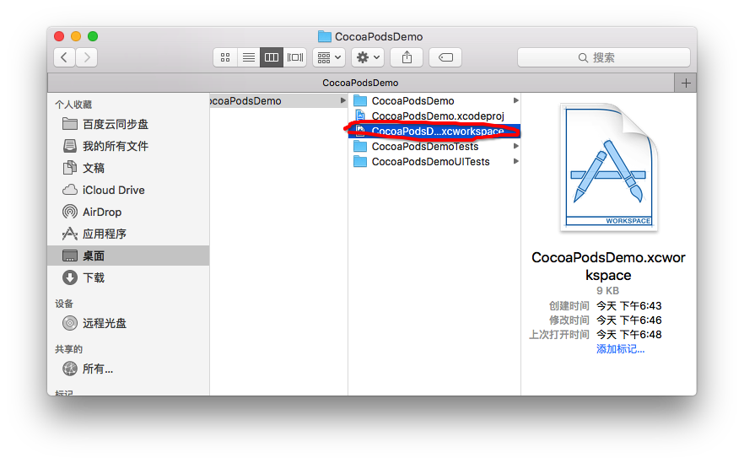The width and height of the screenshot is (744, 463).
Task: Click the 设备 sidebar section header
Action: (x=64, y=304)
